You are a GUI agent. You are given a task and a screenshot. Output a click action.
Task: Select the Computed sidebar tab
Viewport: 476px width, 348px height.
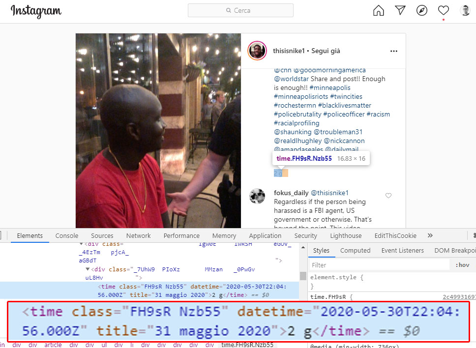(355, 251)
